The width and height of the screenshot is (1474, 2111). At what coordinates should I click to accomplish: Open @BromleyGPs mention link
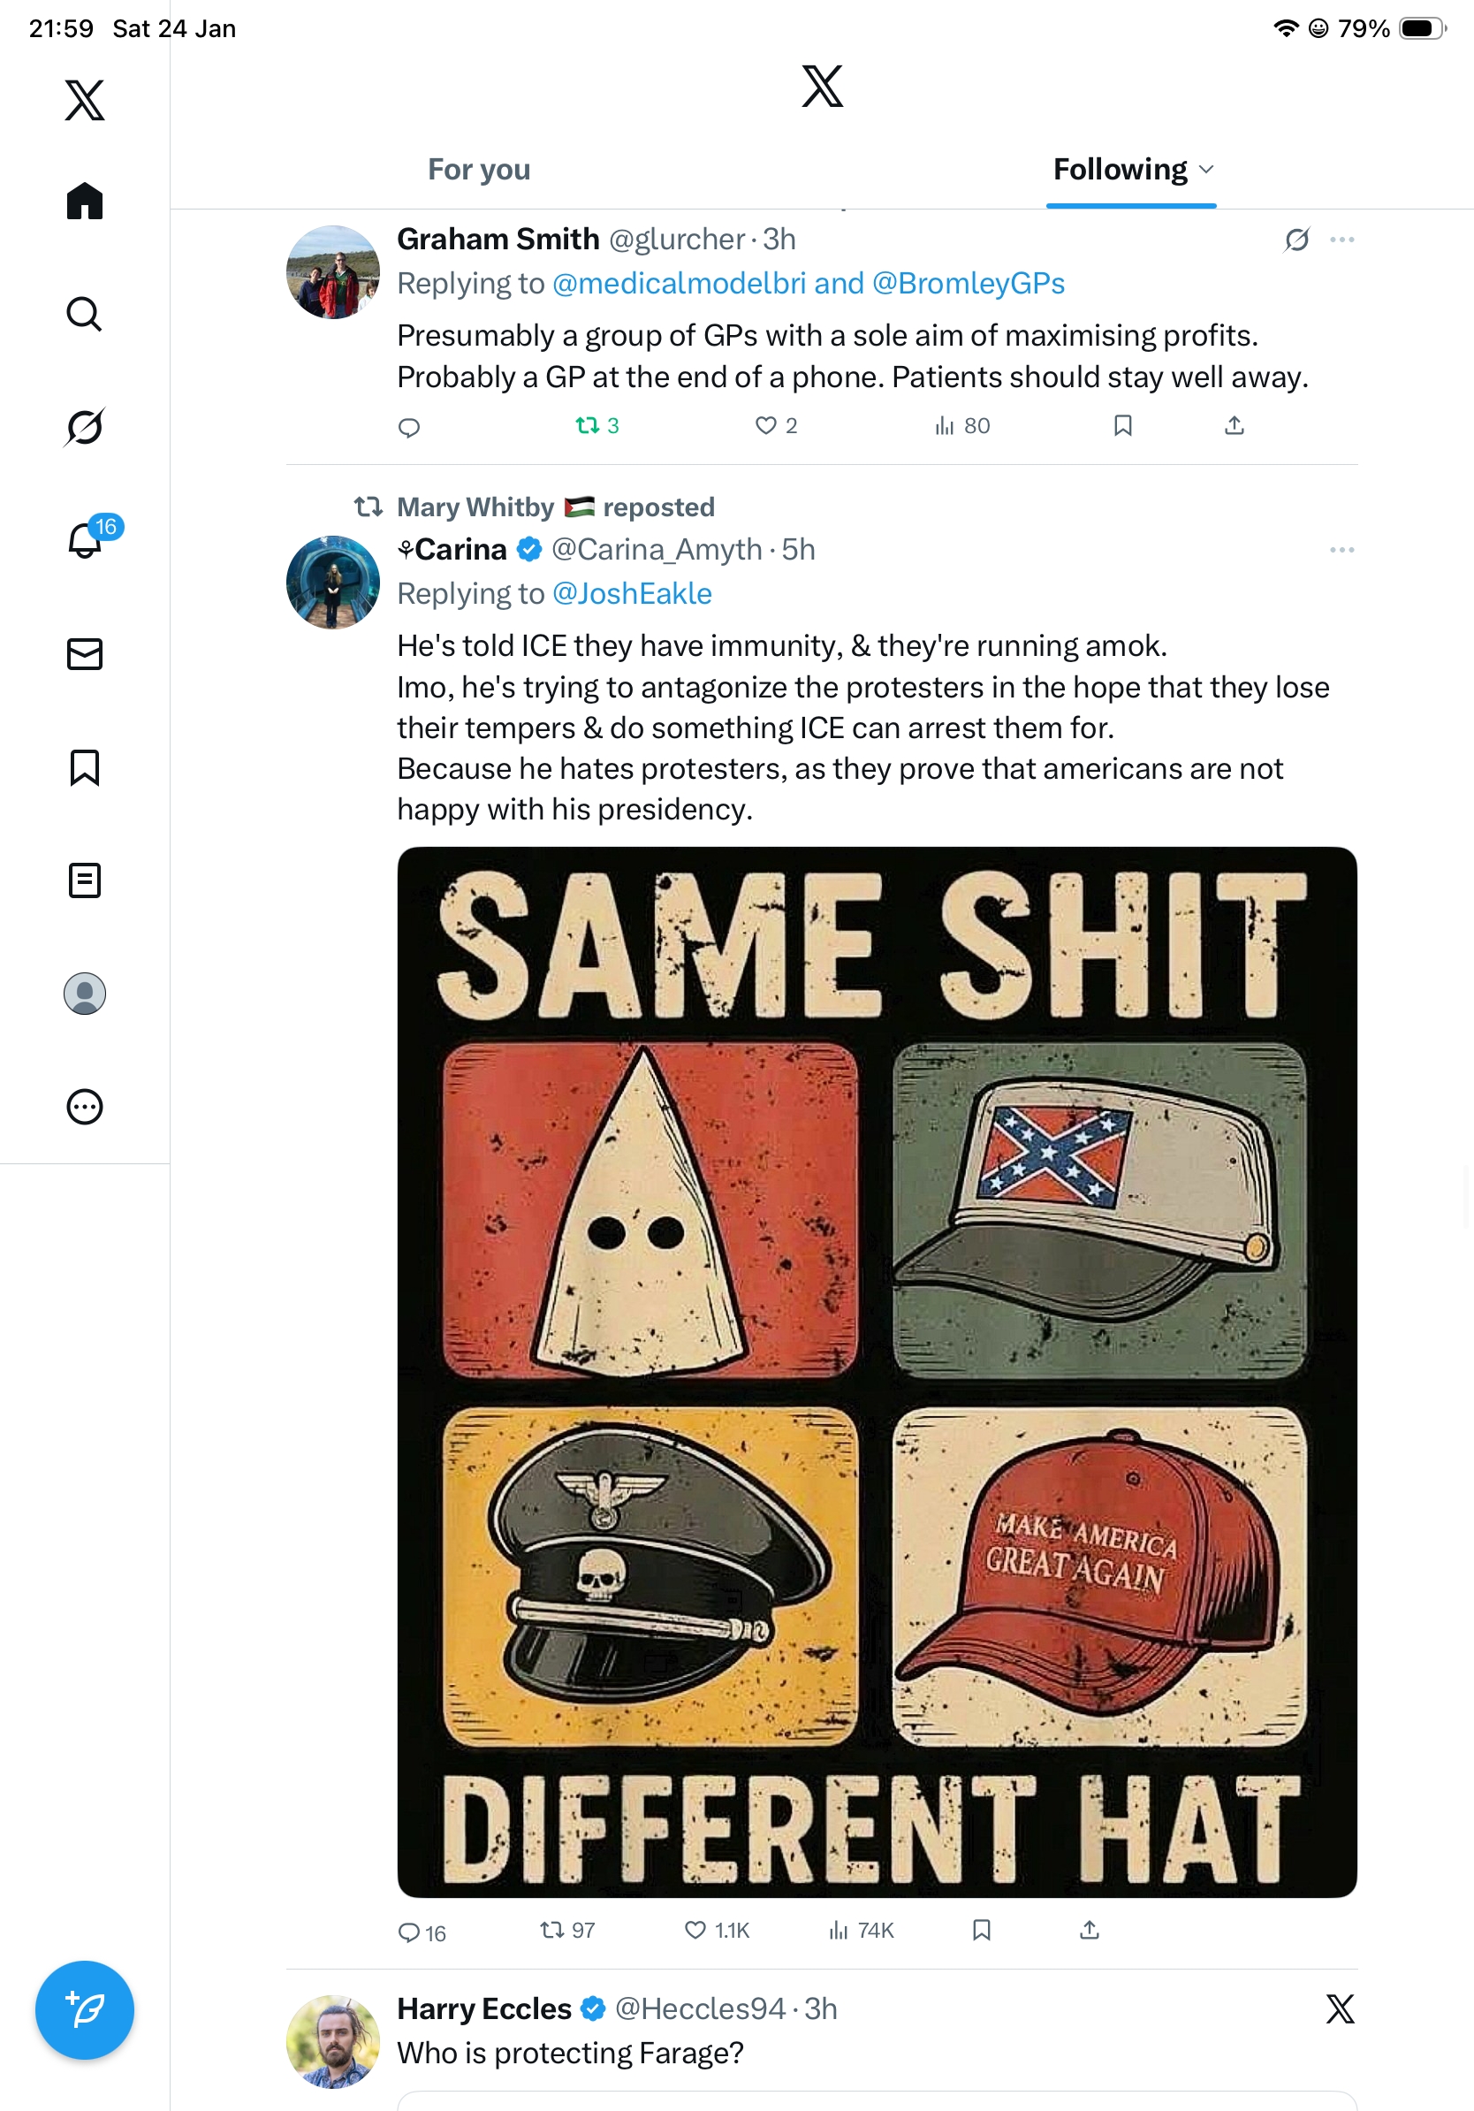click(968, 283)
